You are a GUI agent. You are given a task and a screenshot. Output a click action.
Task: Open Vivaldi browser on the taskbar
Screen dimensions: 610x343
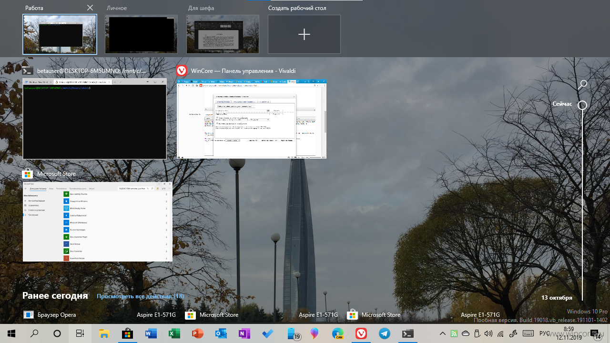pyautogui.click(x=361, y=333)
